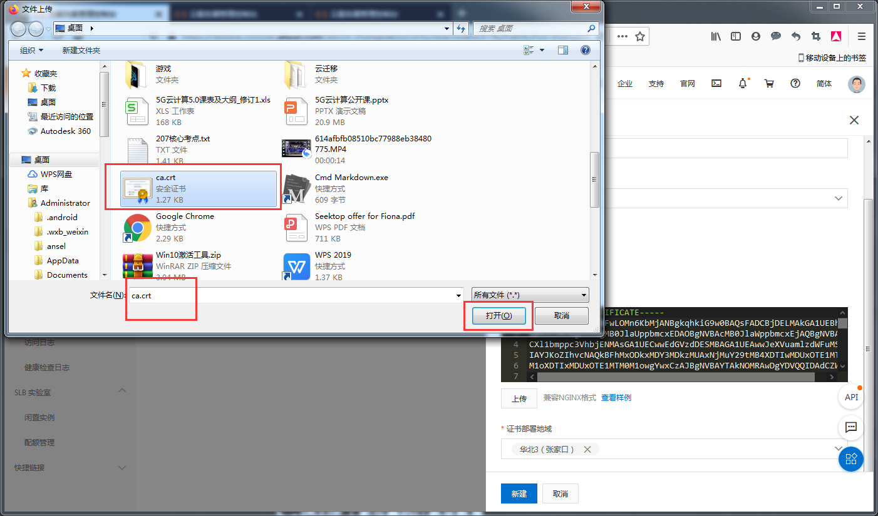This screenshot has width=878, height=516.
Task: Click the API icon on the right edge
Action: [x=851, y=397]
